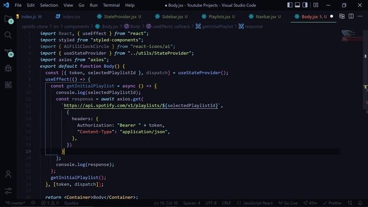The height and width of the screenshot is (207, 368).
Task: Switch to the Playlists.jsx tab
Action: coord(219,17)
